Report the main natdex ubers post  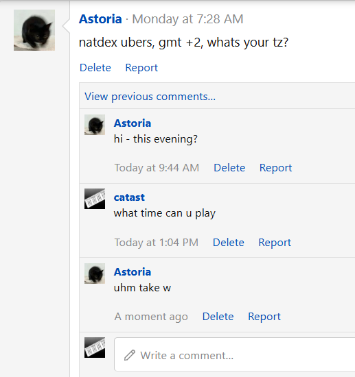141,68
